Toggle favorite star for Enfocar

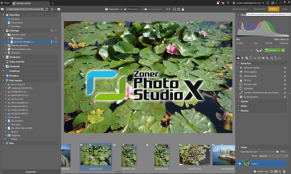[x=285, y=80]
